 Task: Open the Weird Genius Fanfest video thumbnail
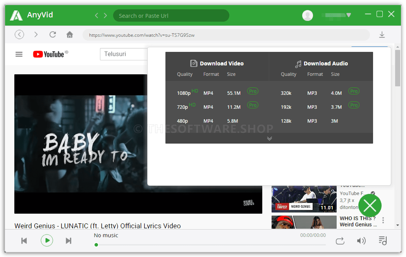[x=304, y=199]
